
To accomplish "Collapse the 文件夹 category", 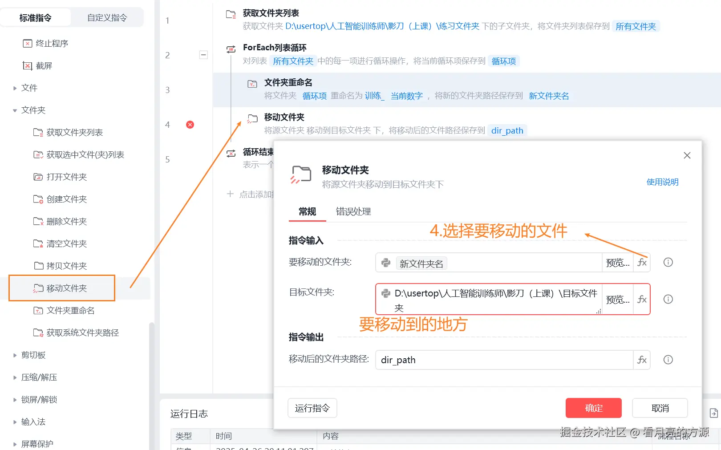I will point(15,110).
